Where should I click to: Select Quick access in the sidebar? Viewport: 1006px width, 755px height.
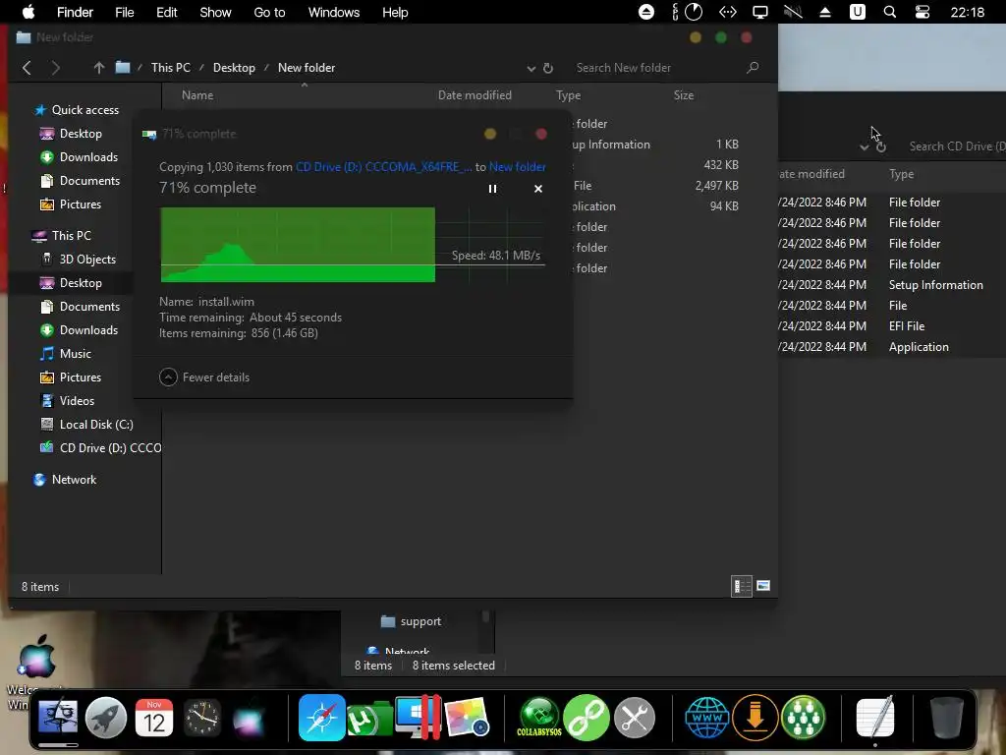pyautogui.click(x=84, y=110)
